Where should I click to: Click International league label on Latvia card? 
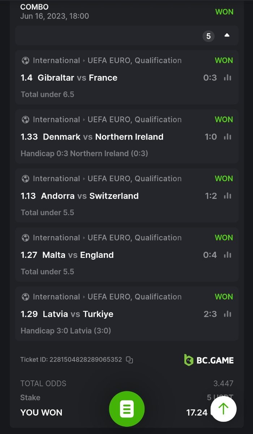[56, 297]
